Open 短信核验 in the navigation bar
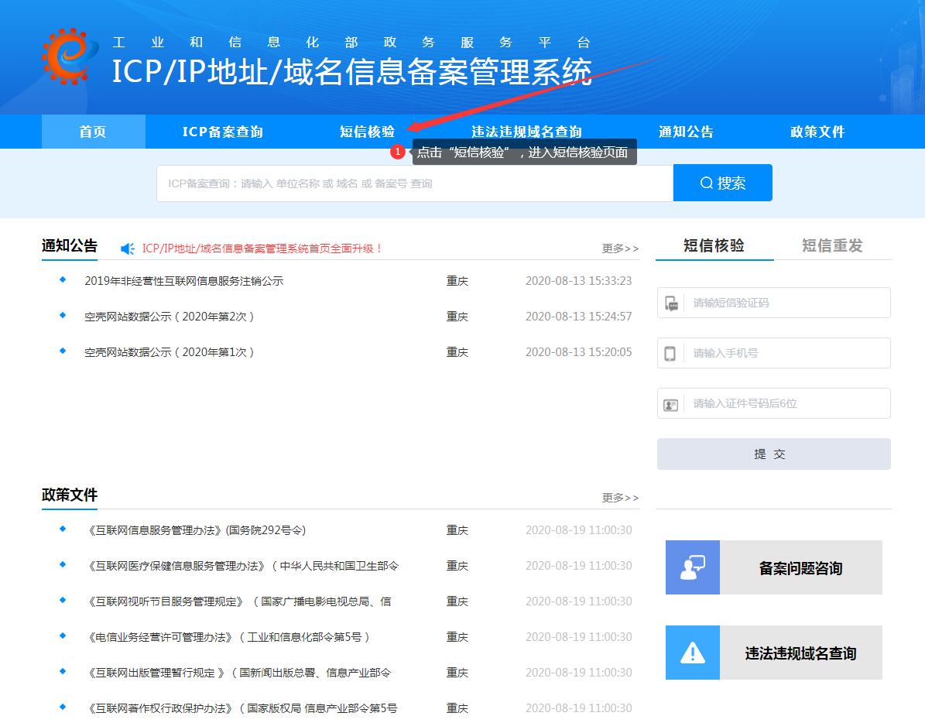Viewport: 925px width, 723px height. pos(367,132)
